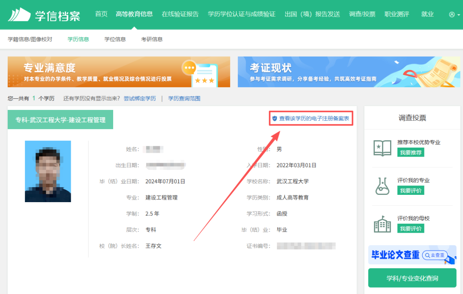Click 学历查询范围 link
The height and width of the screenshot is (294, 463).
pyautogui.click(x=184, y=98)
